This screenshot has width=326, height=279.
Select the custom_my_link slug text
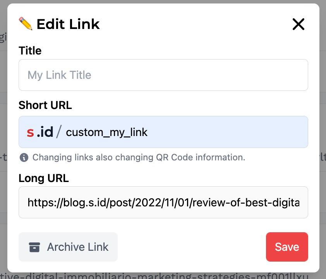click(x=107, y=132)
